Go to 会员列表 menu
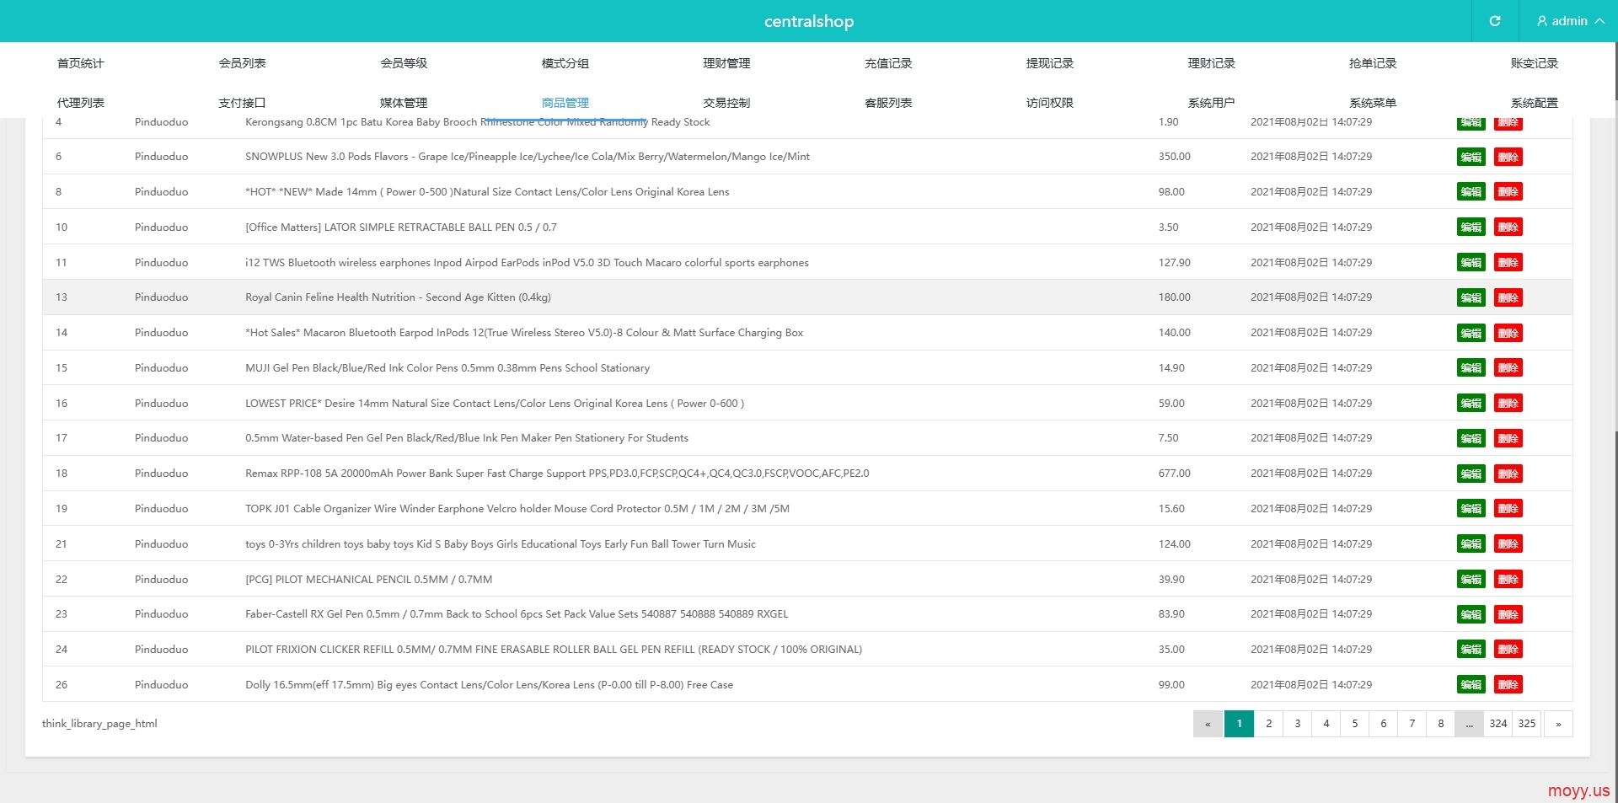This screenshot has width=1618, height=803. [243, 63]
